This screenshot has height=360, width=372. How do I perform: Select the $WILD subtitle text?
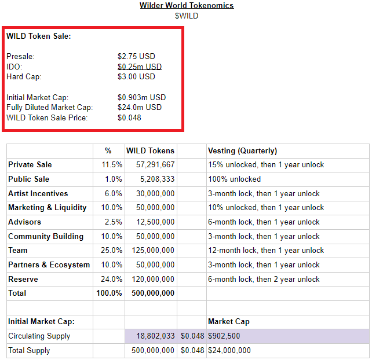pyautogui.click(x=187, y=16)
